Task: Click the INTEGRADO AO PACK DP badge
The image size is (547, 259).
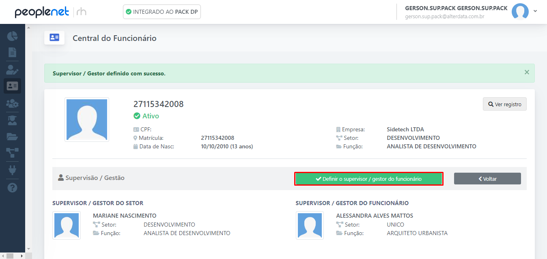Action: (162, 12)
